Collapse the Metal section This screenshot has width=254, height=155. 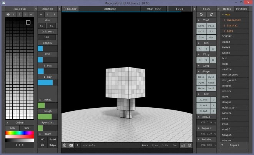40,100
